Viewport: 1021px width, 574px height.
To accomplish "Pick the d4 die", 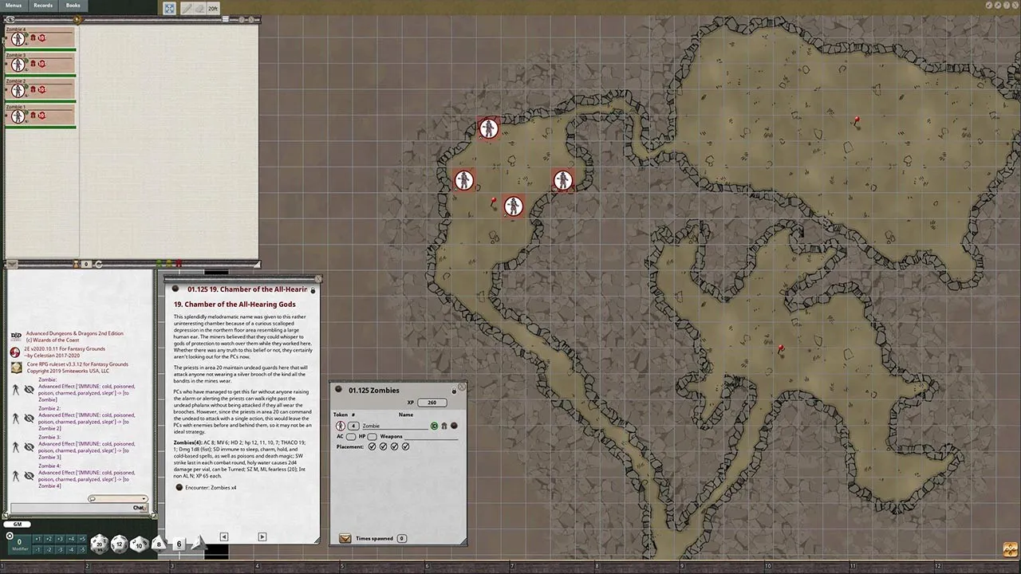I will 198,543.
